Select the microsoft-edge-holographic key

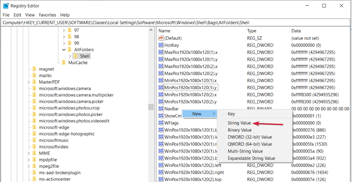67,134
